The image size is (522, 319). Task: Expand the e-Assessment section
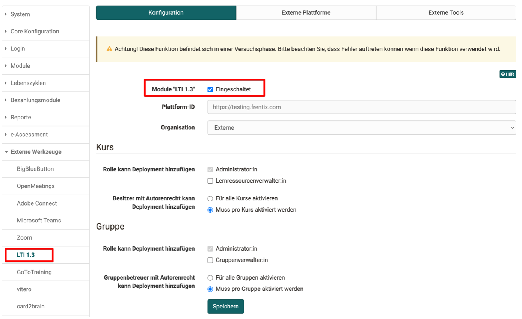tap(29, 135)
